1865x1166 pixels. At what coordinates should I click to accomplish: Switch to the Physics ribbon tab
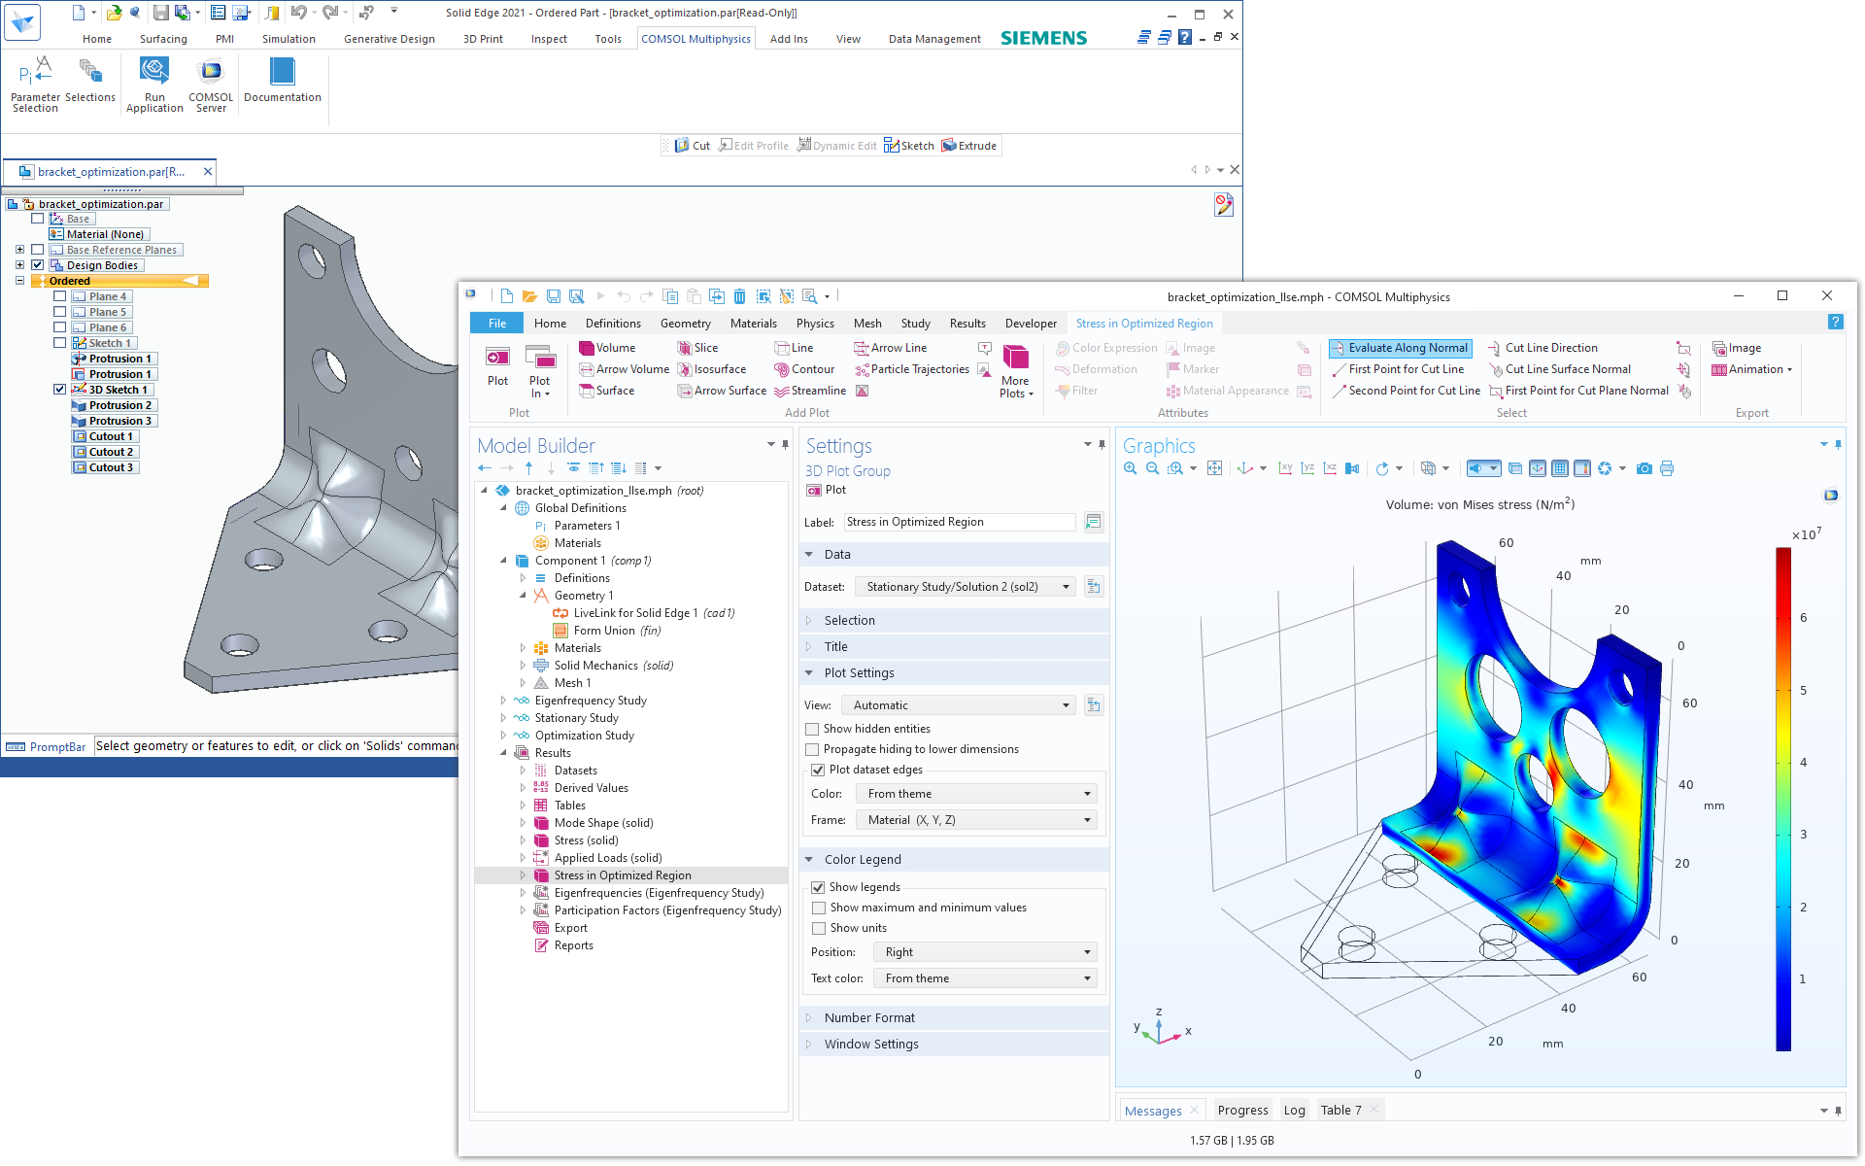[815, 324]
